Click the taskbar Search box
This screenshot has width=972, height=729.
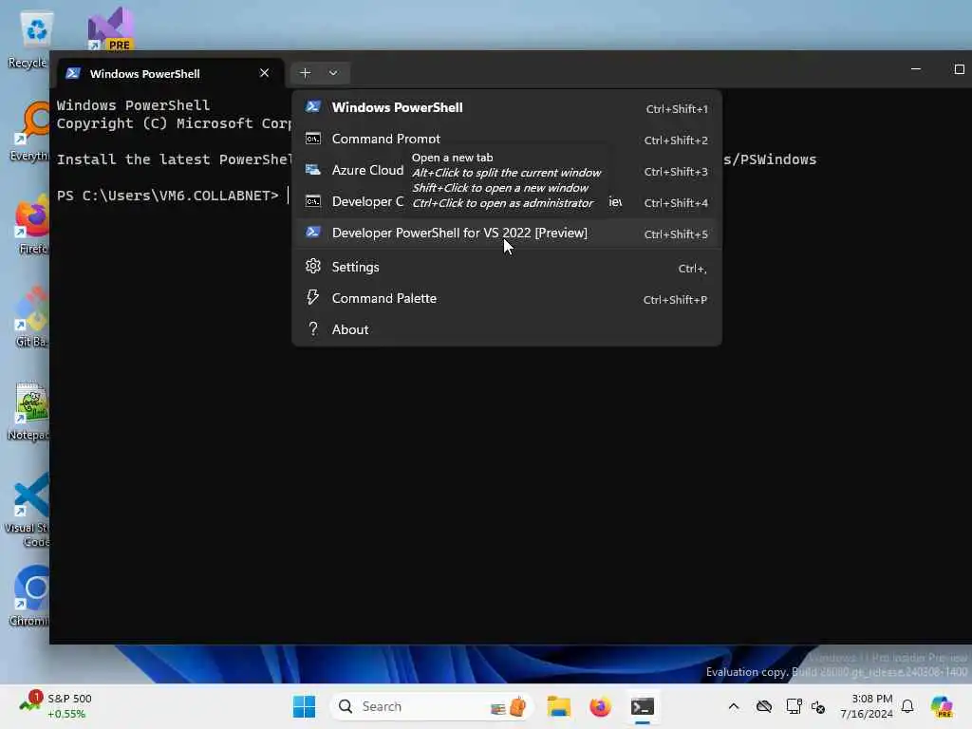(432, 706)
